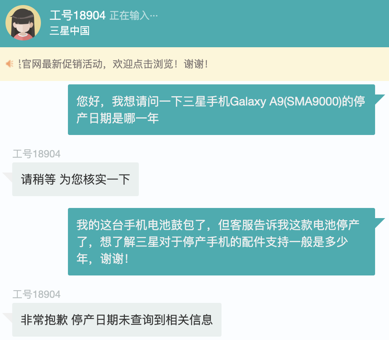Click the yellow announcement banner

194,64
